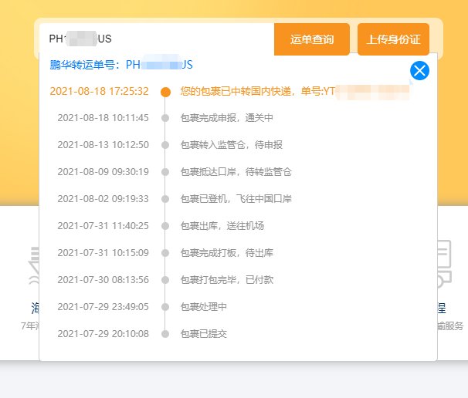This screenshot has height=398, width=468.
Task: Click timestamp 2021-07-30 08:13:56
Action: point(103,280)
